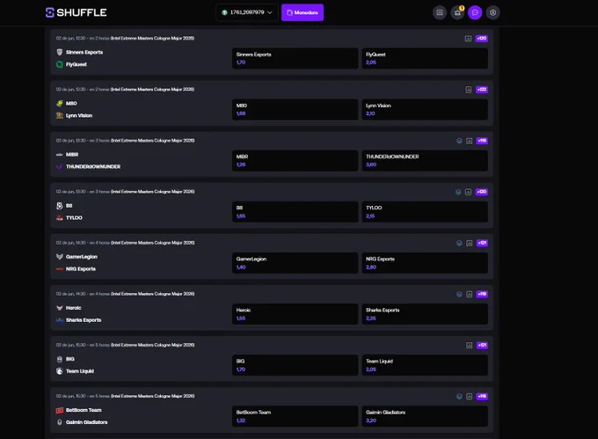Bet on Heroic odds button

[295, 314]
